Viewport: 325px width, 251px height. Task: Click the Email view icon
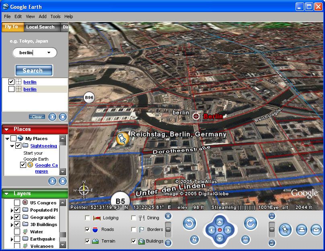(317, 229)
